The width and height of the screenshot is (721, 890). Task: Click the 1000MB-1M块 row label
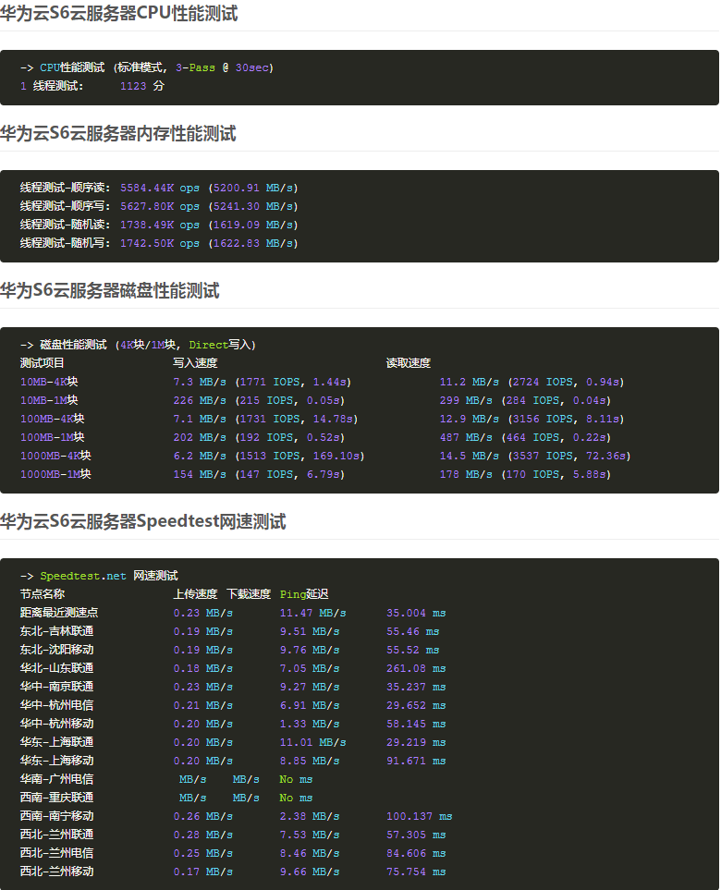pyautogui.click(x=55, y=474)
